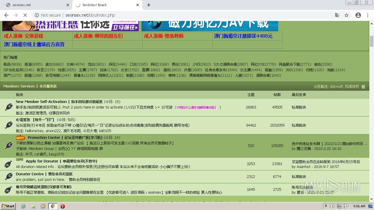
Task: Click the 磁力狗亿万AV下载 banner ad
Action: tap(210, 26)
